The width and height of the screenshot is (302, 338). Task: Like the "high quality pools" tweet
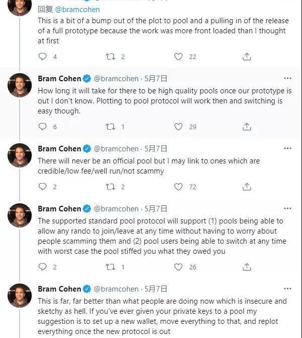coord(179,127)
